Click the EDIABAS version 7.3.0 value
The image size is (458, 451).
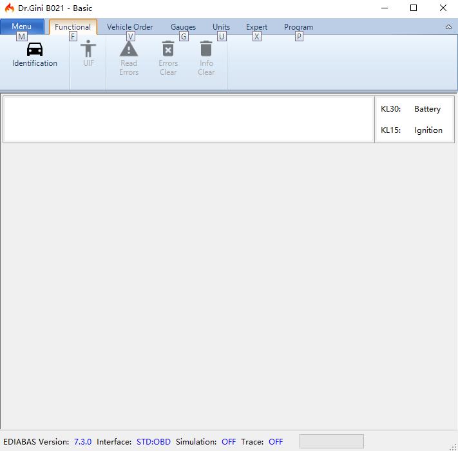82,441
